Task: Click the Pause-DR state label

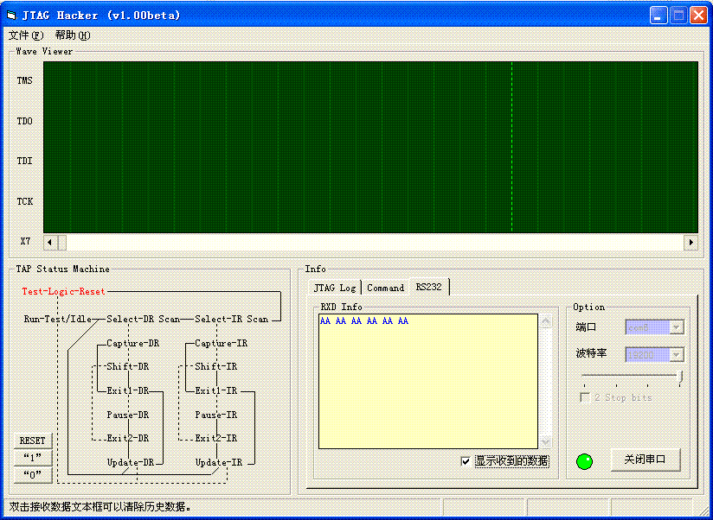Action: pyautogui.click(x=128, y=415)
